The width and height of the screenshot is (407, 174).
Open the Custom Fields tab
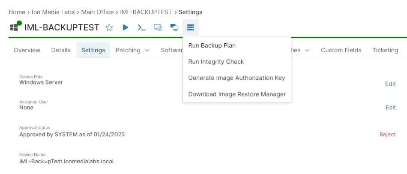341,50
